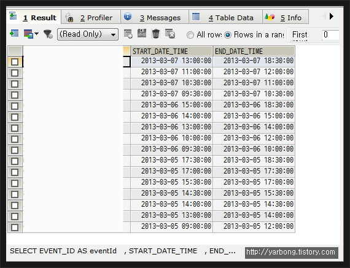Select cell END_DATE_TIME 2013-03-06 18:30:00

point(254,105)
